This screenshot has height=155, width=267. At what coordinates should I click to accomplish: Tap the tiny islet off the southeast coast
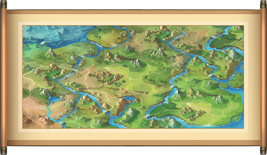coord(237,119)
